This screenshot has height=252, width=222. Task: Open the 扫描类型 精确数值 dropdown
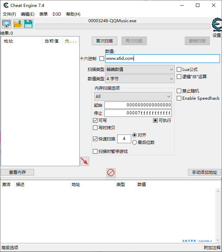[x=140, y=70]
